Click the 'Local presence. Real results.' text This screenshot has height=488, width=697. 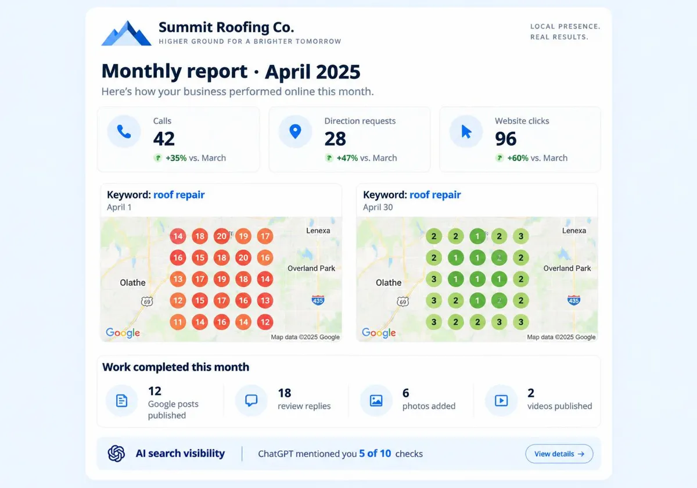click(x=565, y=32)
